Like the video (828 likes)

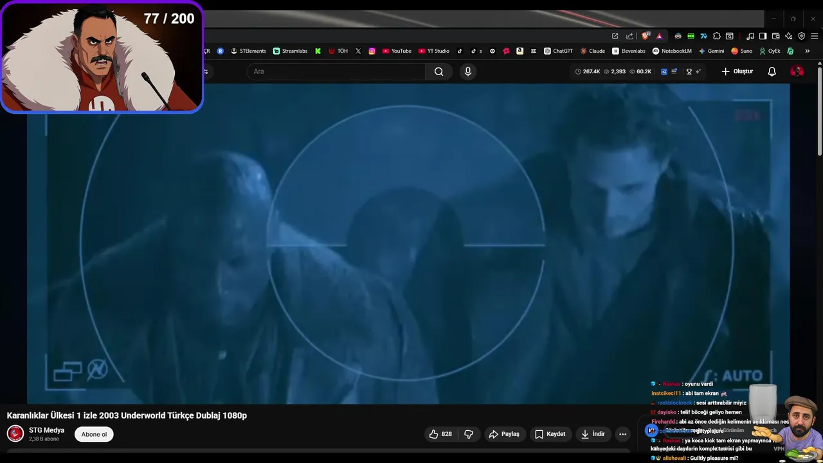coord(440,434)
